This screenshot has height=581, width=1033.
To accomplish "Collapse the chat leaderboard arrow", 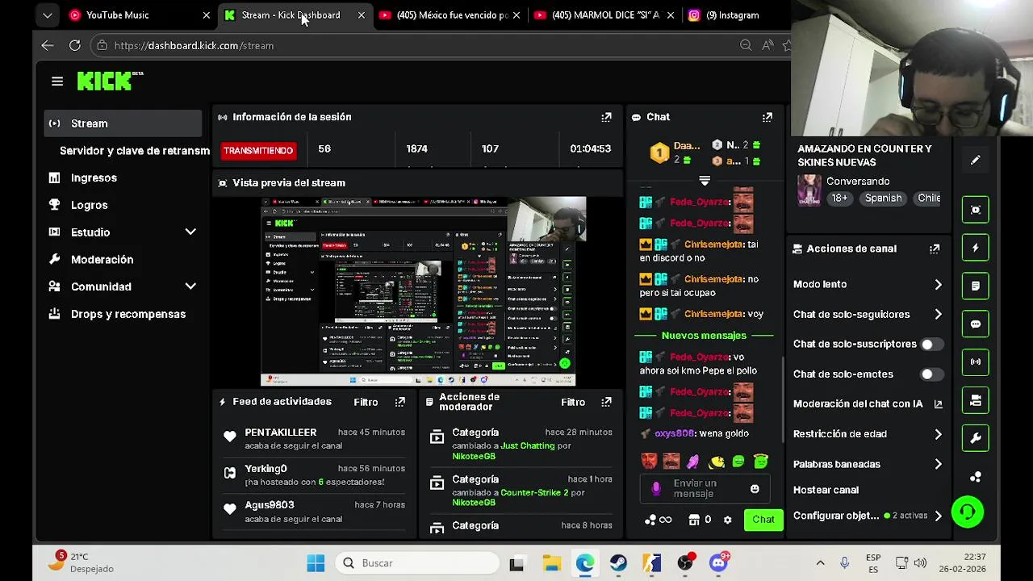I will click(705, 181).
